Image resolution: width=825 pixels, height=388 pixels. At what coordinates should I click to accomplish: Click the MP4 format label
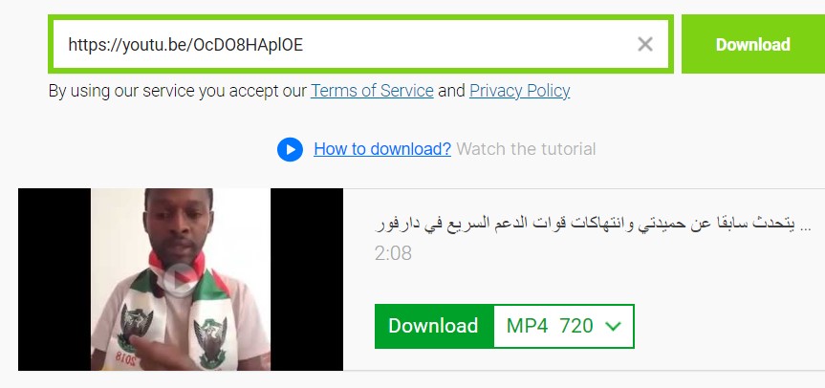coord(527,327)
